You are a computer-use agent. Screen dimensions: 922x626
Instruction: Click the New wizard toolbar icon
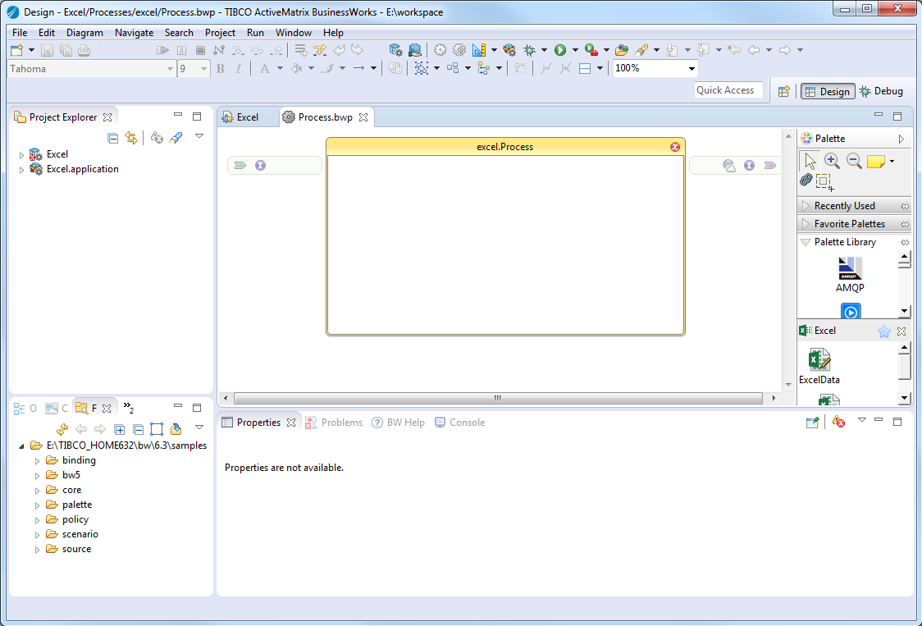tap(17, 51)
